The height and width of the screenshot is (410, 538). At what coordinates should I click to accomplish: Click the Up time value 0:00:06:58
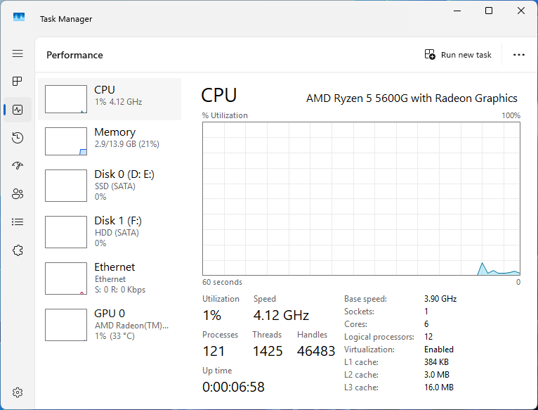233,387
